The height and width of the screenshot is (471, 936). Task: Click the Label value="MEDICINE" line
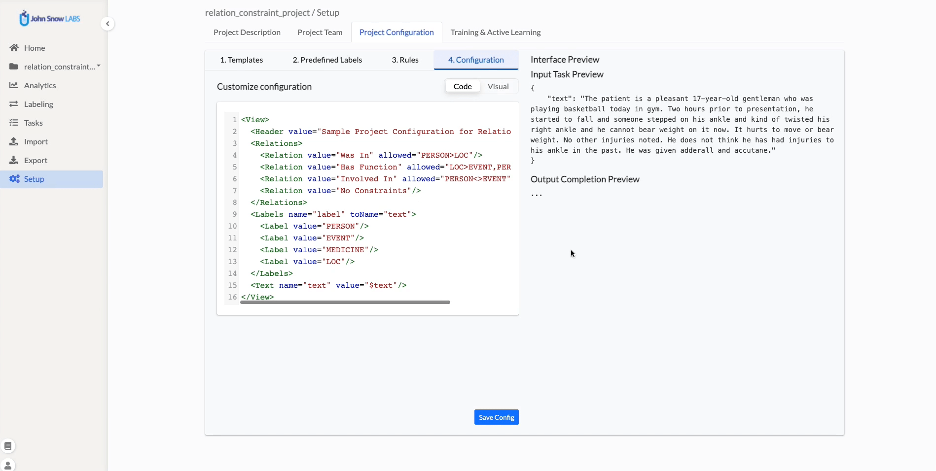[319, 250]
